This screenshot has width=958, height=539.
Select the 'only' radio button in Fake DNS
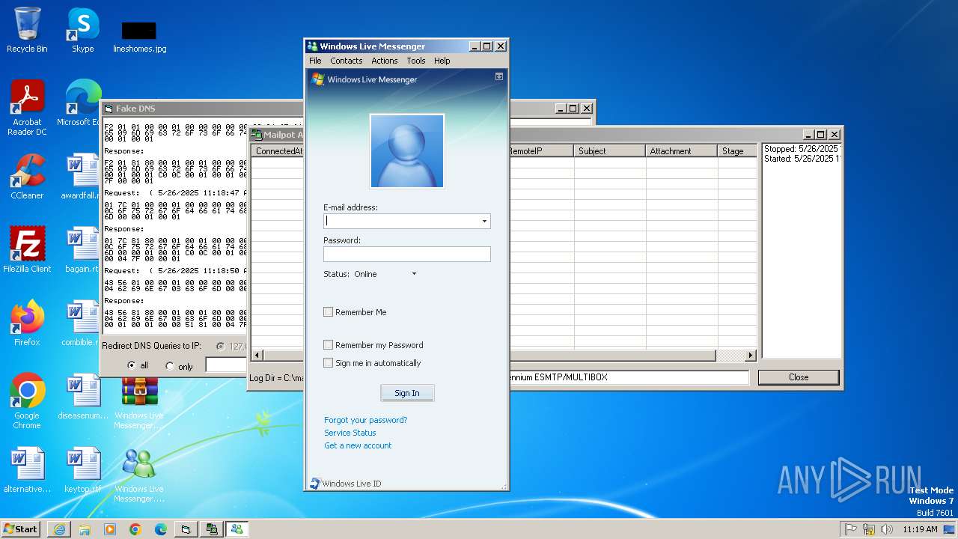pos(169,366)
